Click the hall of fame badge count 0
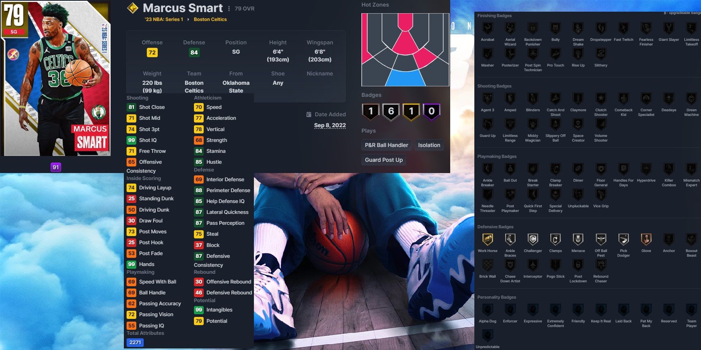 [432, 112]
